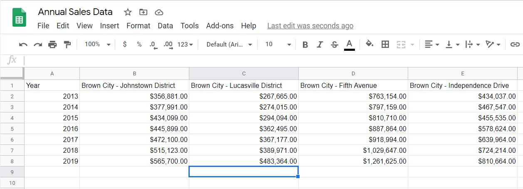The image size is (523, 189).
Task: Select the 2016 year cell
Action: pos(52,129)
